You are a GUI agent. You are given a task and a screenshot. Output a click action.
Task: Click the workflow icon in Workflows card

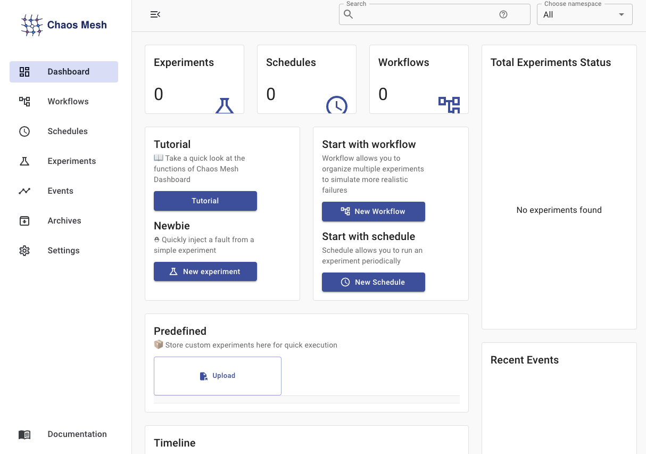(x=449, y=104)
